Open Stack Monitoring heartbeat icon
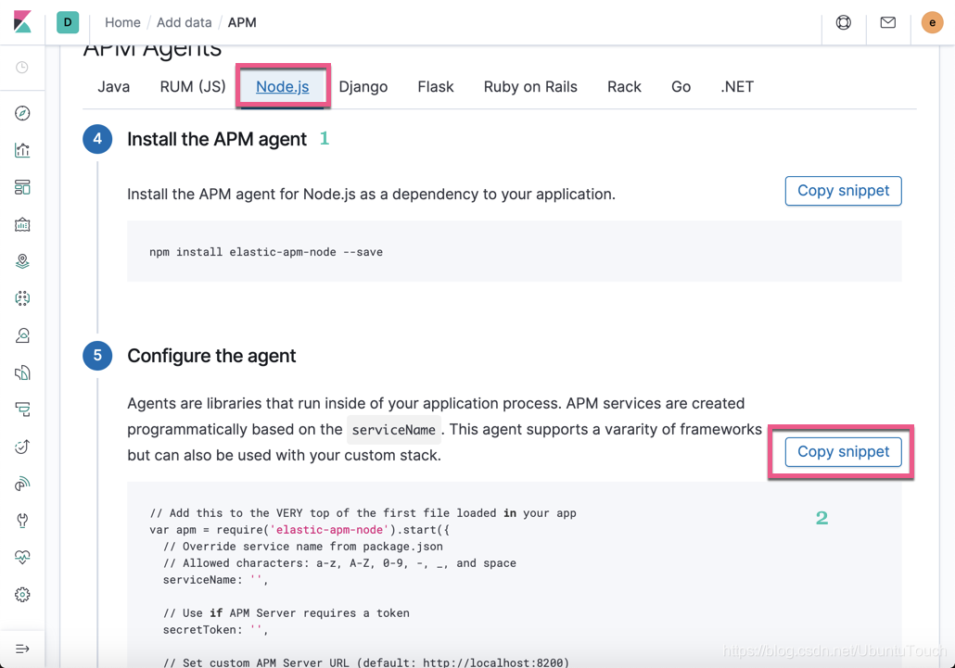955x668 pixels. pyautogui.click(x=23, y=557)
